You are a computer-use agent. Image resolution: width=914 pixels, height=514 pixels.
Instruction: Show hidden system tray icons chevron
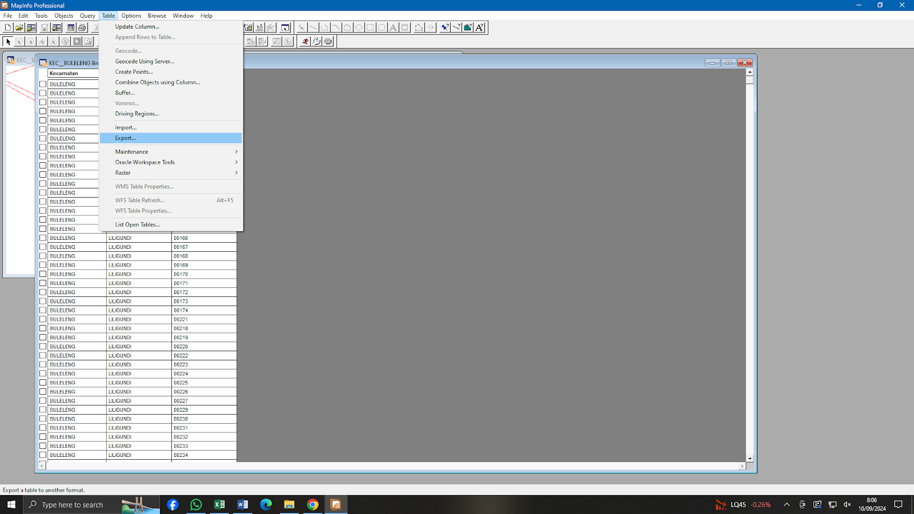pos(787,504)
